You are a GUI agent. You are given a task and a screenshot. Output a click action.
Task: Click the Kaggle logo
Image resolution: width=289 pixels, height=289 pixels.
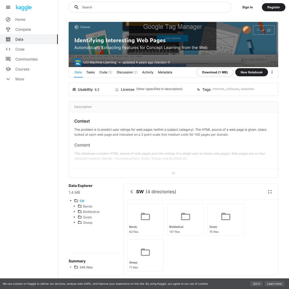(24, 8)
